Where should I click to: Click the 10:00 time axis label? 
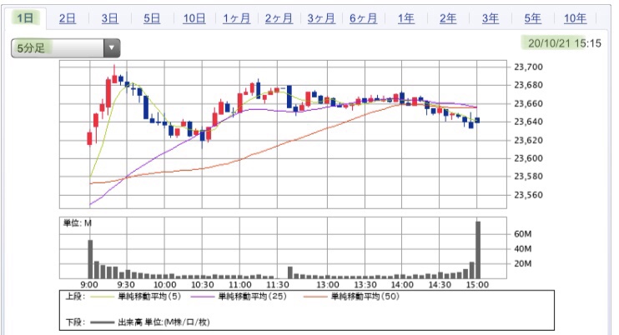tap(164, 284)
